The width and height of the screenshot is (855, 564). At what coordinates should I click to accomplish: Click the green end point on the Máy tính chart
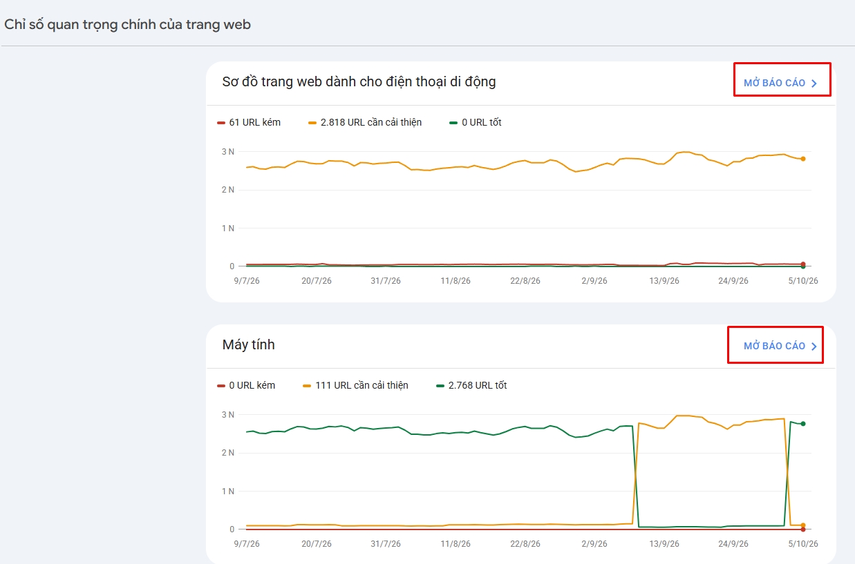pos(802,423)
